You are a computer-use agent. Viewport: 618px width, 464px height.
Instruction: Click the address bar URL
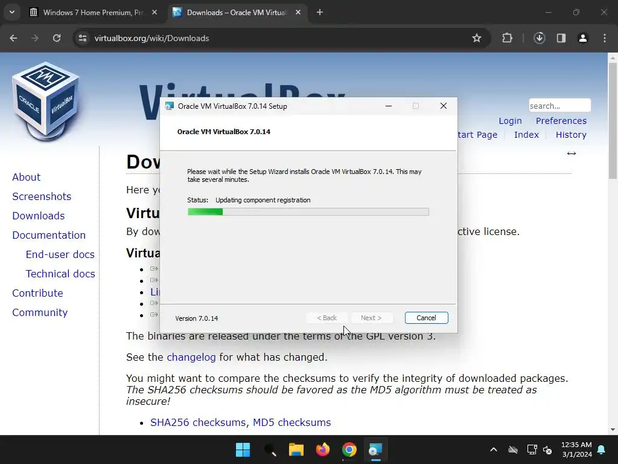point(151,38)
